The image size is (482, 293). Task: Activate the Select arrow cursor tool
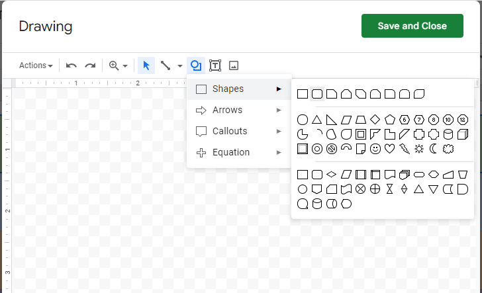(x=146, y=65)
